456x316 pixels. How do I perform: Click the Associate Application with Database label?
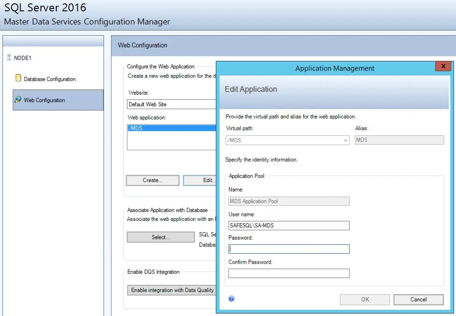167,210
